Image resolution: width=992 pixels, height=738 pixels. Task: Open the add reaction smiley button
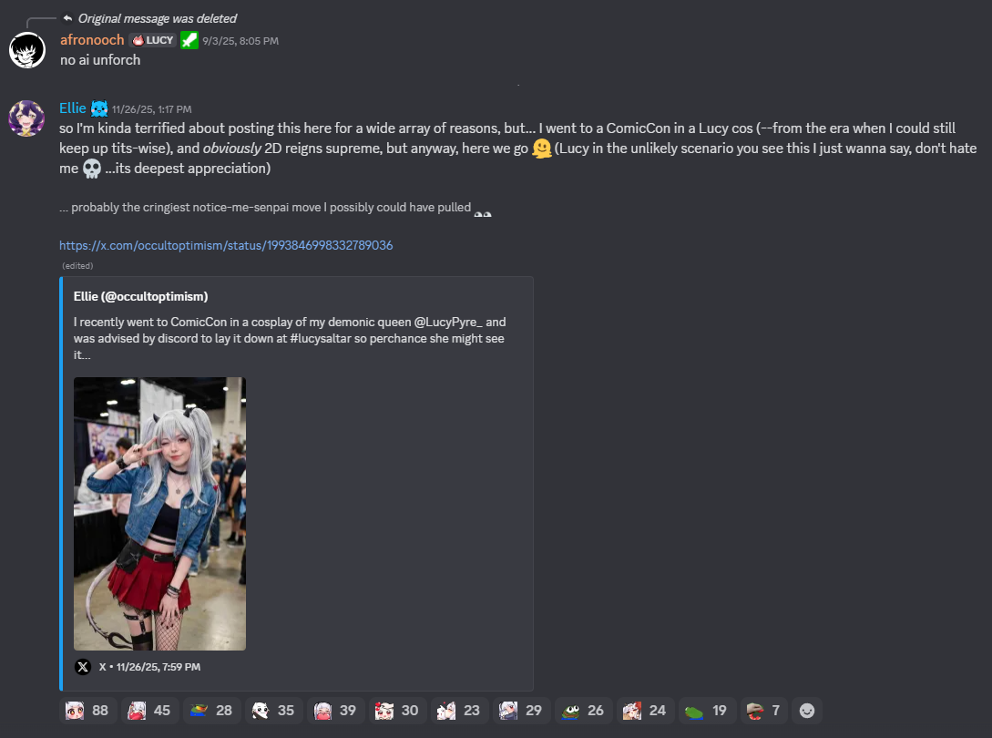807,710
